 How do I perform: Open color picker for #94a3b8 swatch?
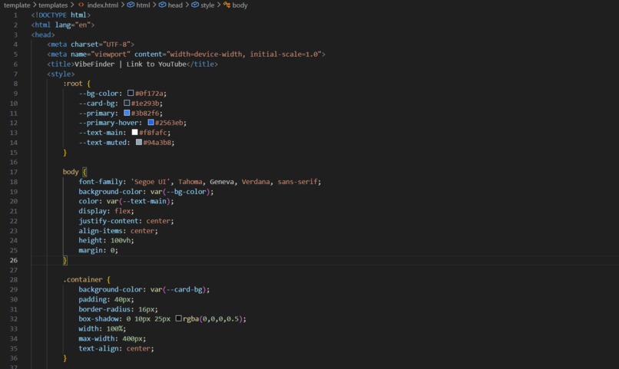(139, 143)
